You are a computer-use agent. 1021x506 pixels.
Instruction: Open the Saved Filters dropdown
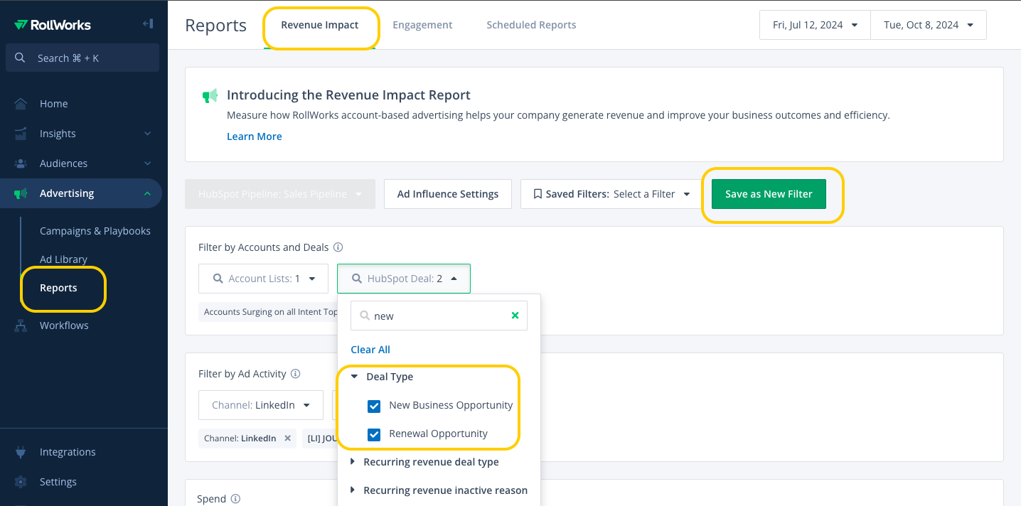coord(611,194)
